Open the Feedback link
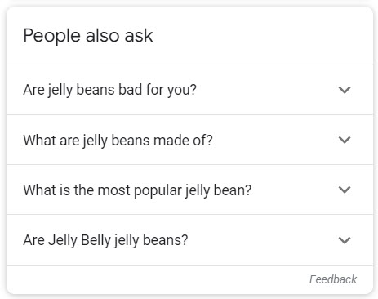 coord(333,279)
